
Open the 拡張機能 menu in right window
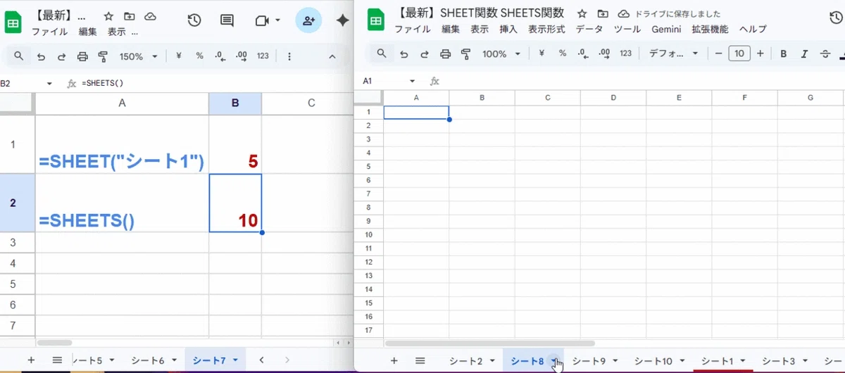(x=710, y=30)
